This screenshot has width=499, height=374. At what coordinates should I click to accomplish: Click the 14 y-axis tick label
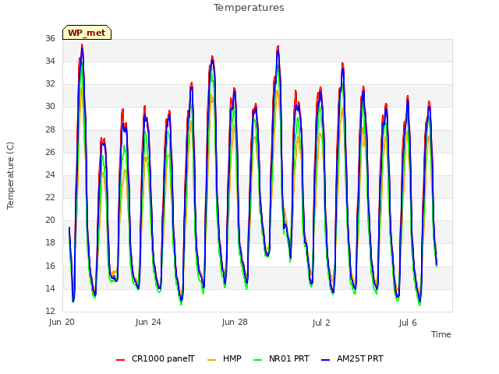pyautogui.click(x=50, y=289)
